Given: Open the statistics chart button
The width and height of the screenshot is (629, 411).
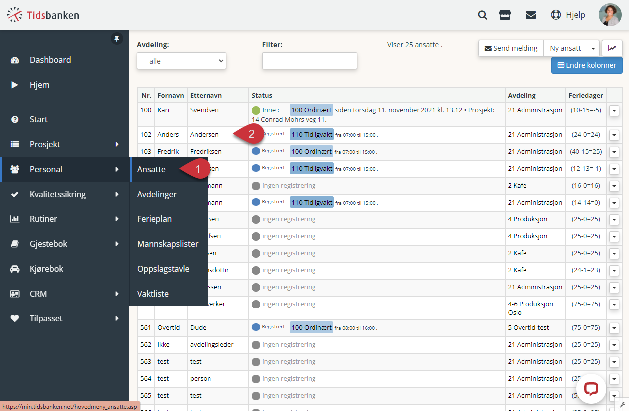Looking at the screenshot, I should coord(612,48).
